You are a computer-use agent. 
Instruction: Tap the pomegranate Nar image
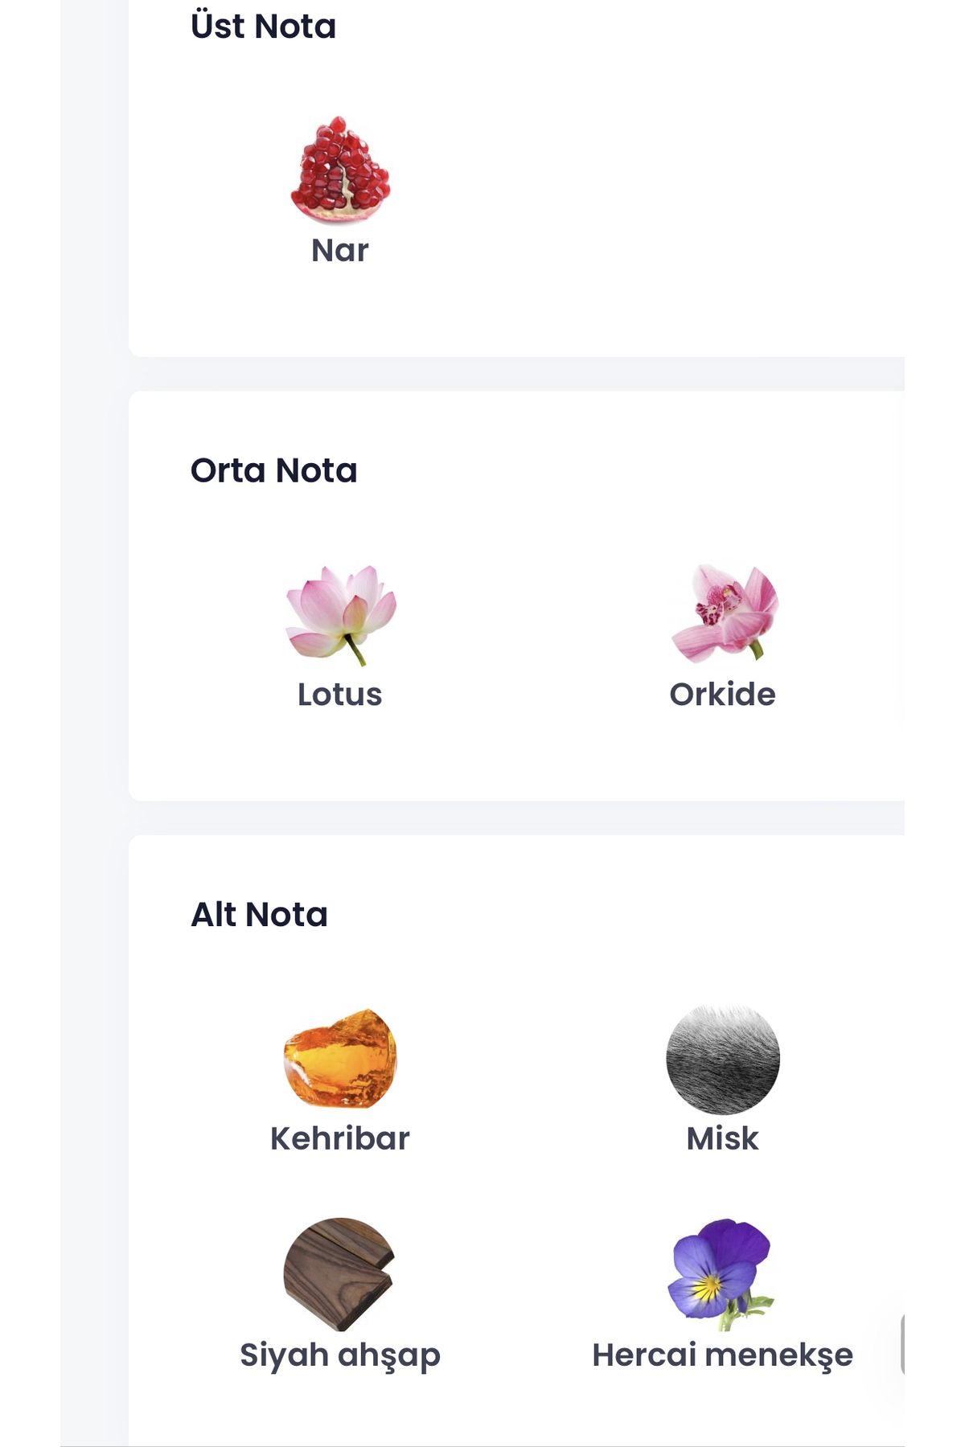click(340, 170)
